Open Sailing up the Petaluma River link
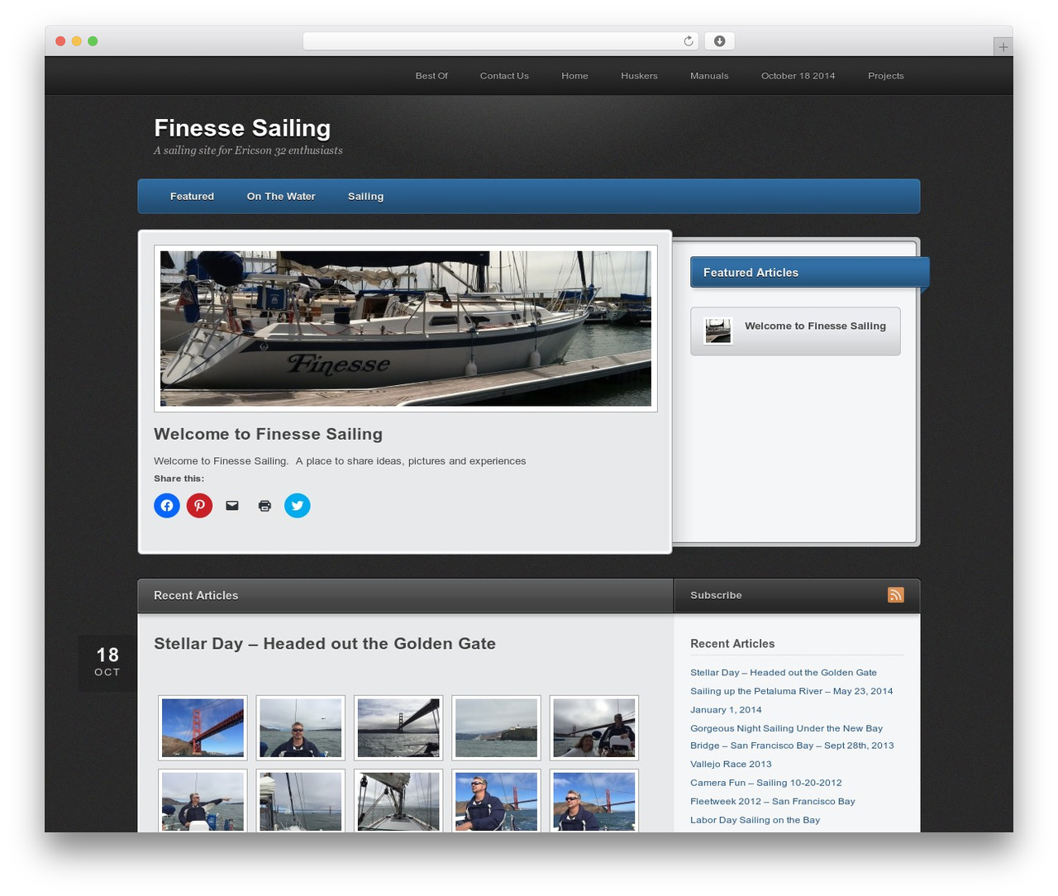This screenshot has width=1058, height=896. (x=791, y=691)
